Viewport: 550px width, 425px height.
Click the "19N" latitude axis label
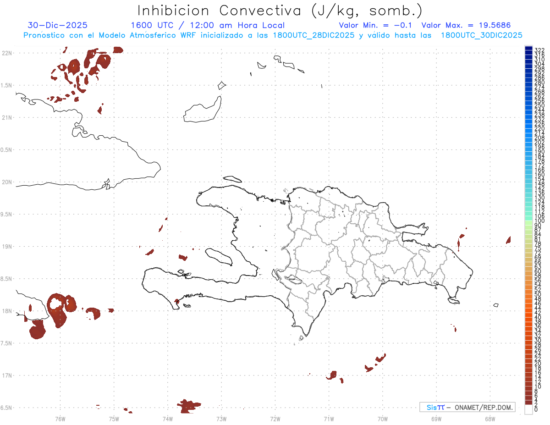(6, 247)
